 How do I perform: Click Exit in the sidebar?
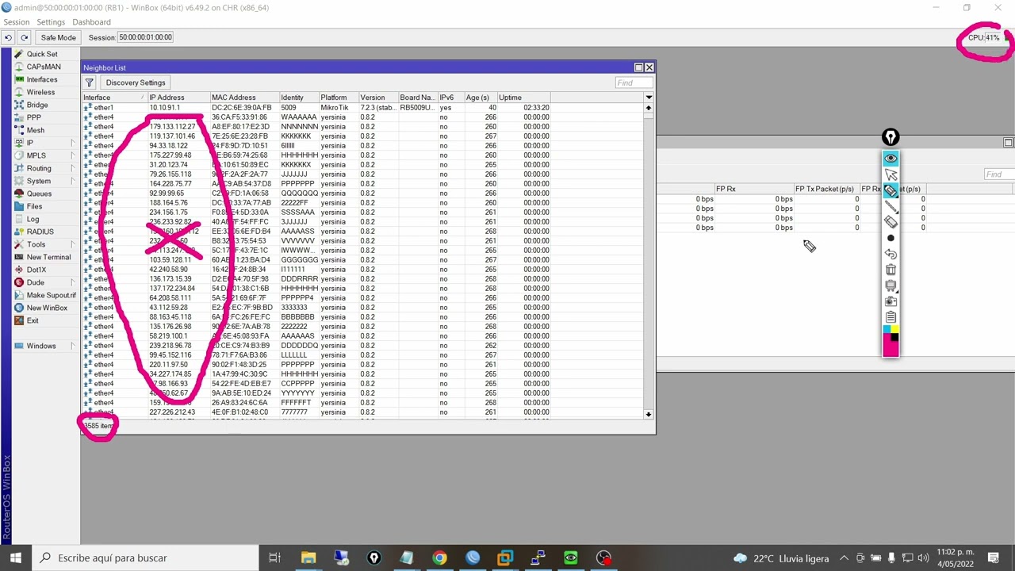pyautogui.click(x=33, y=320)
